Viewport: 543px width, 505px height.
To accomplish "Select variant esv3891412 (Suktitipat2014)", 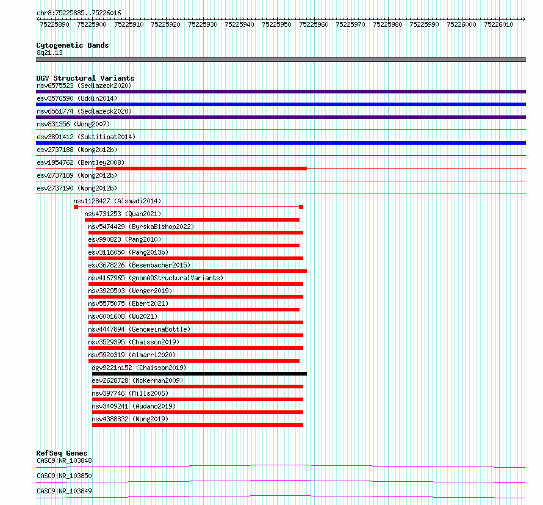I will pyautogui.click(x=86, y=137).
